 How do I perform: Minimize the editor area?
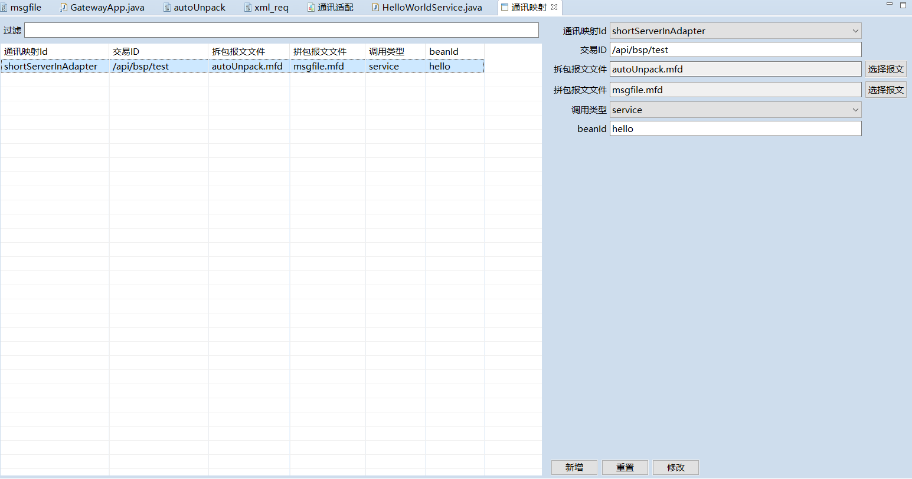[x=889, y=5]
